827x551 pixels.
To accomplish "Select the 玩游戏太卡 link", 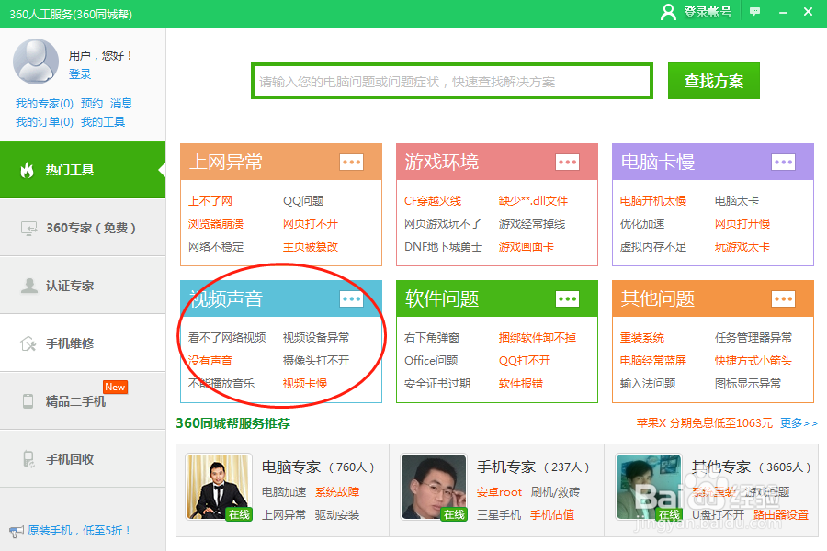I will pos(742,246).
